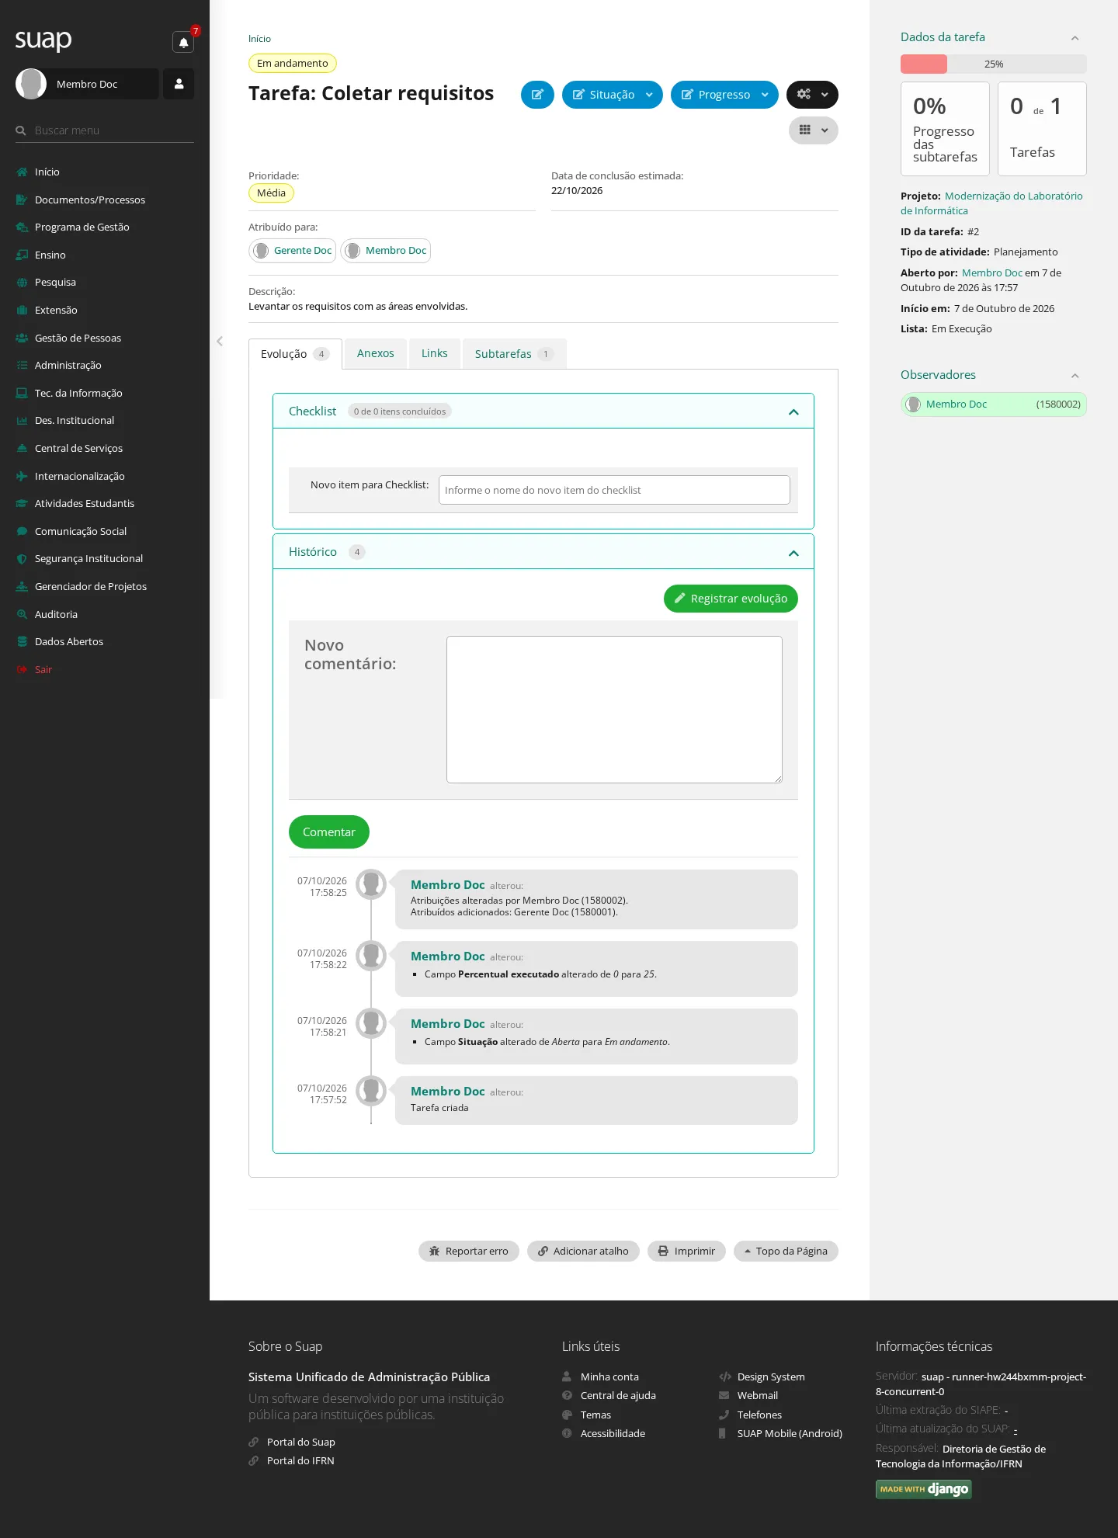Image resolution: width=1118 pixels, height=1538 pixels.
Task: Open the grid view dropdown
Action: 814,130
